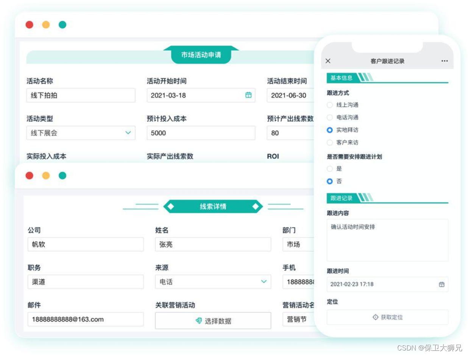
Task: Click the 客户跟进记录 title text
Action: (x=387, y=61)
